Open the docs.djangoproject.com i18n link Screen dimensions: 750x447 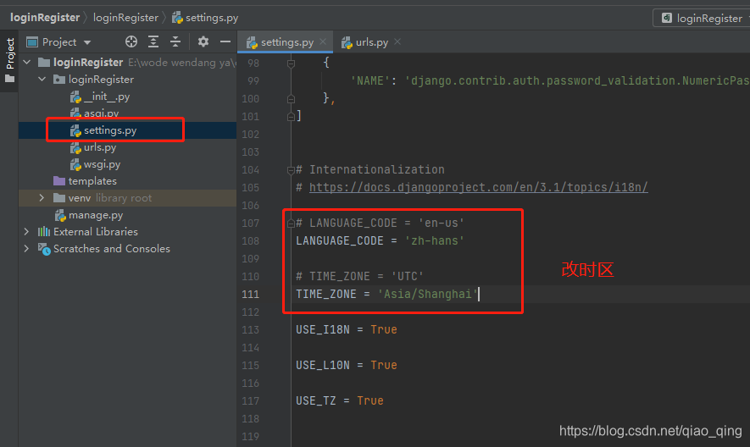click(x=478, y=187)
